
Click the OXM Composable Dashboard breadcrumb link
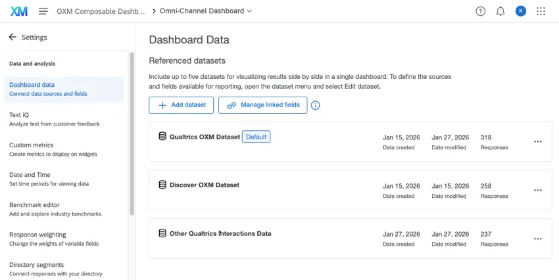pyautogui.click(x=101, y=11)
